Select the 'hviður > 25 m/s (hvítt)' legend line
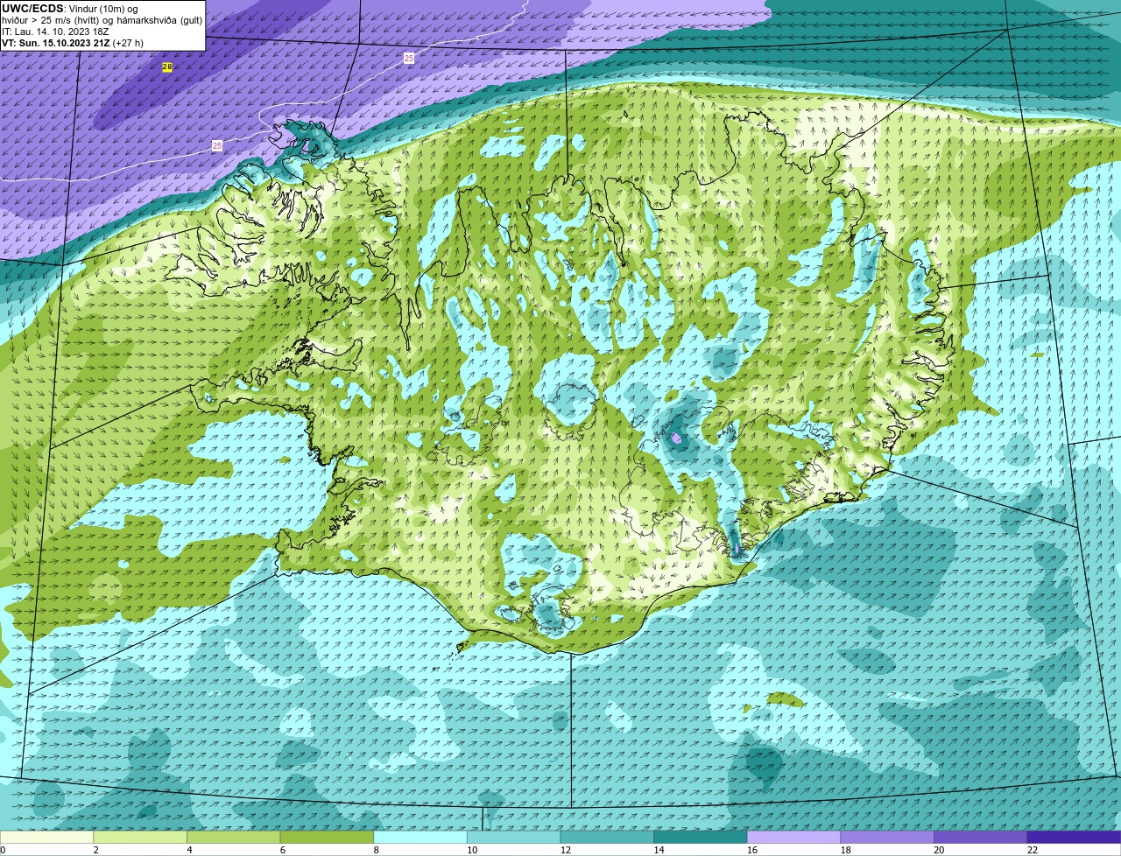Screen dimensions: 1121x856 point(102,20)
